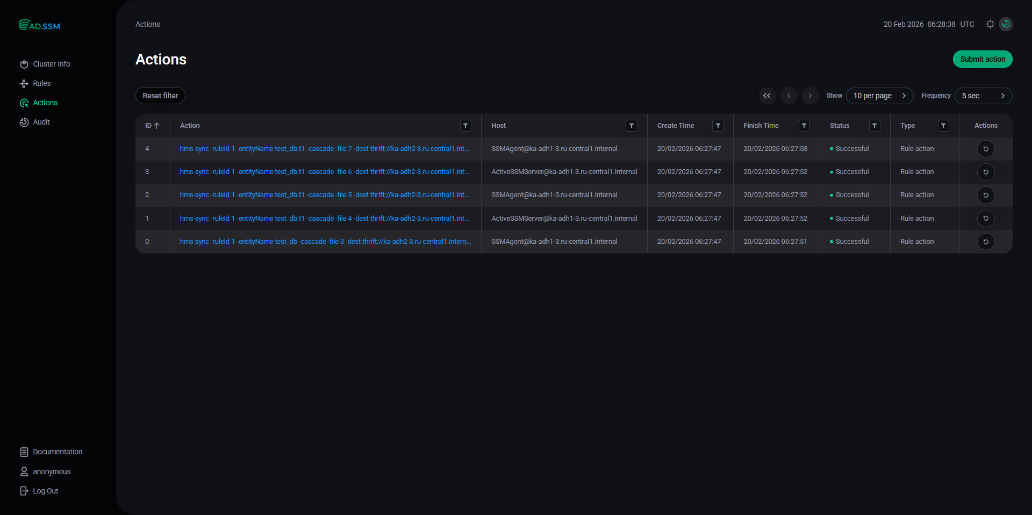Toggle the light/dark theme sun icon
The width and height of the screenshot is (1032, 515).
click(x=990, y=24)
